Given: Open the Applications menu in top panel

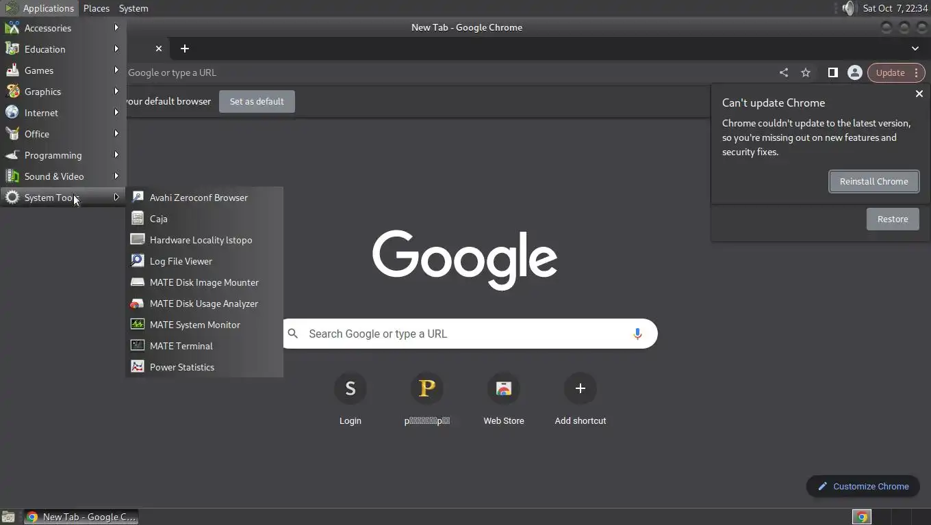Looking at the screenshot, I should click(x=40, y=8).
